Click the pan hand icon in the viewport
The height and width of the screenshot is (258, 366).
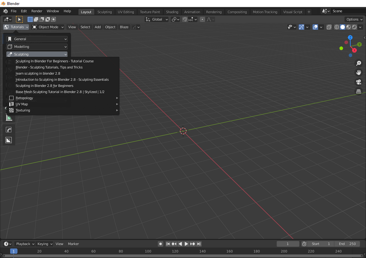pos(358,72)
